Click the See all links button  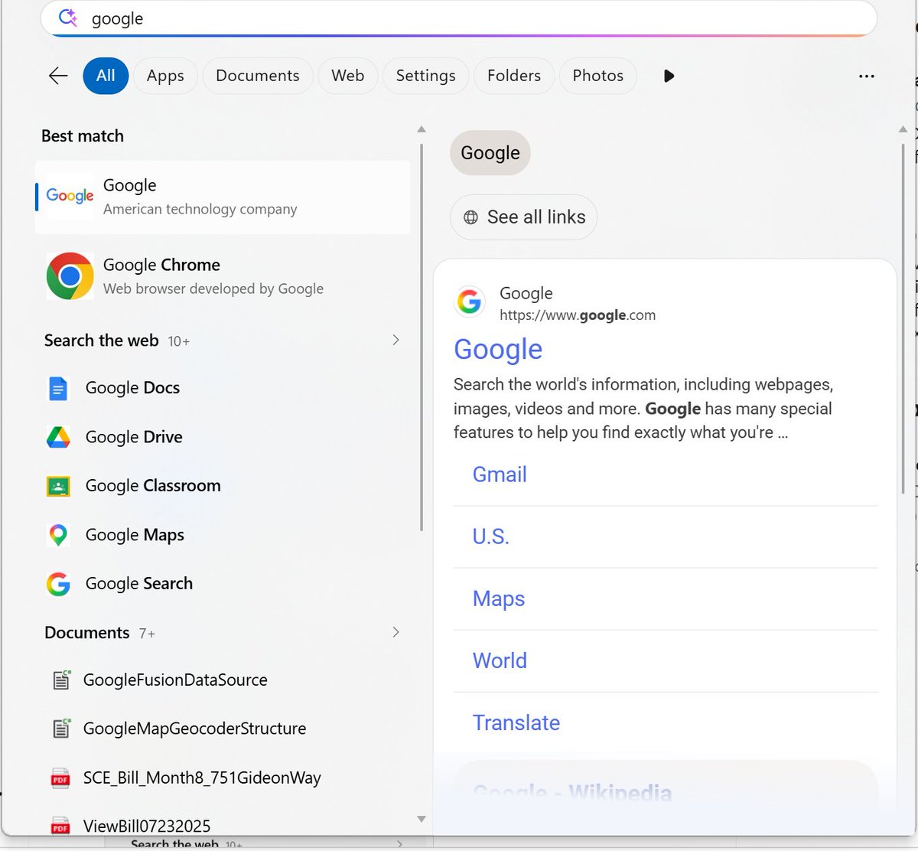click(x=523, y=217)
